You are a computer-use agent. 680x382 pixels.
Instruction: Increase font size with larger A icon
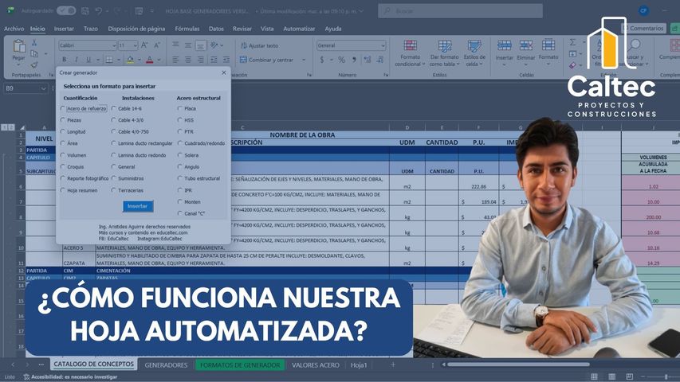(x=145, y=45)
